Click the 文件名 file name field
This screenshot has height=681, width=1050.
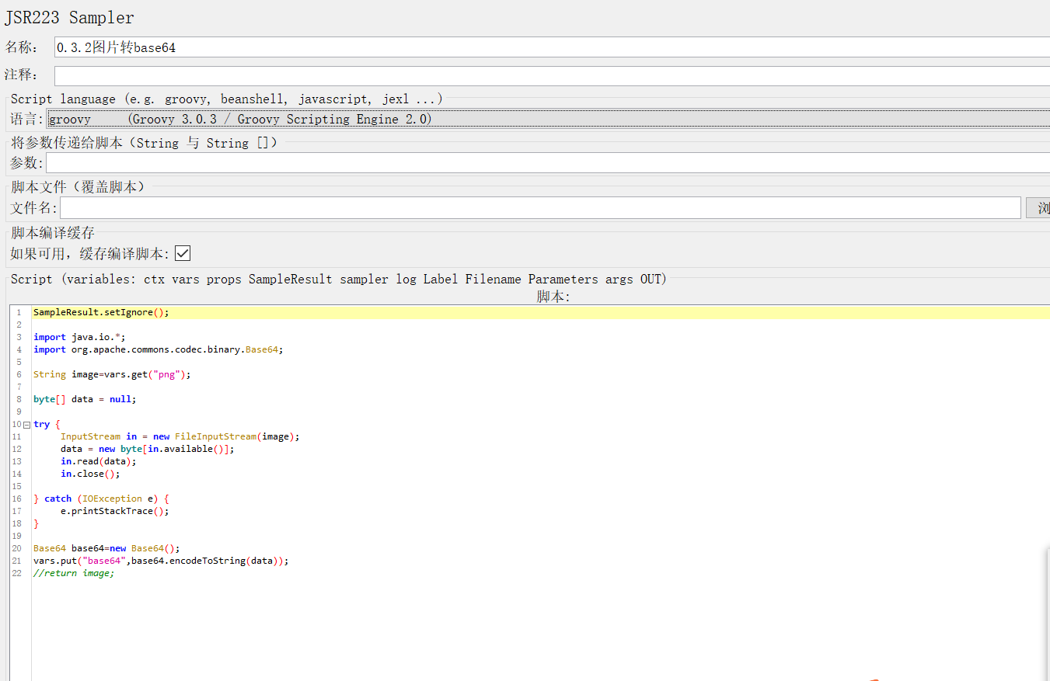pos(541,207)
